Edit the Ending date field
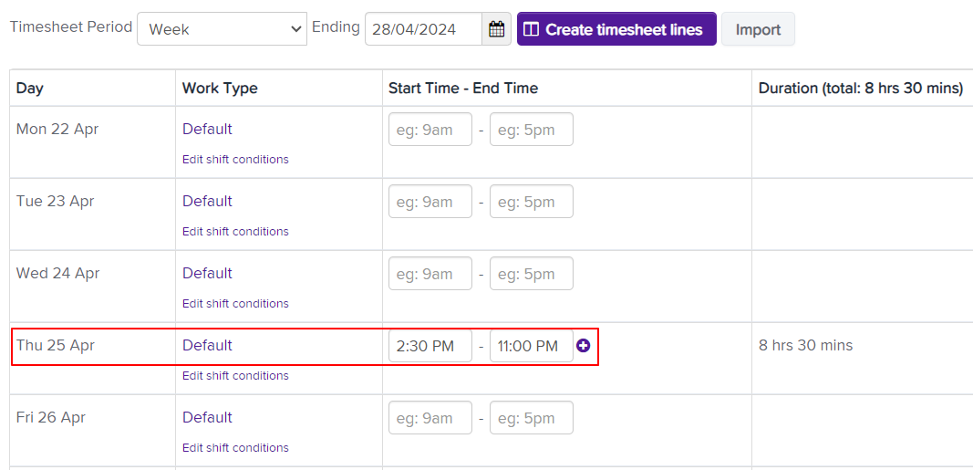The width and height of the screenshot is (973, 470). coord(423,29)
